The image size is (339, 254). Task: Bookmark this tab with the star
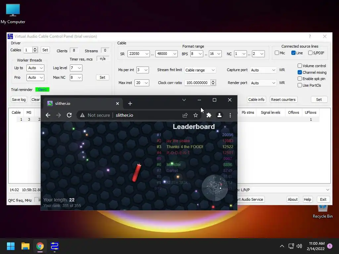click(x=196, y=115)
